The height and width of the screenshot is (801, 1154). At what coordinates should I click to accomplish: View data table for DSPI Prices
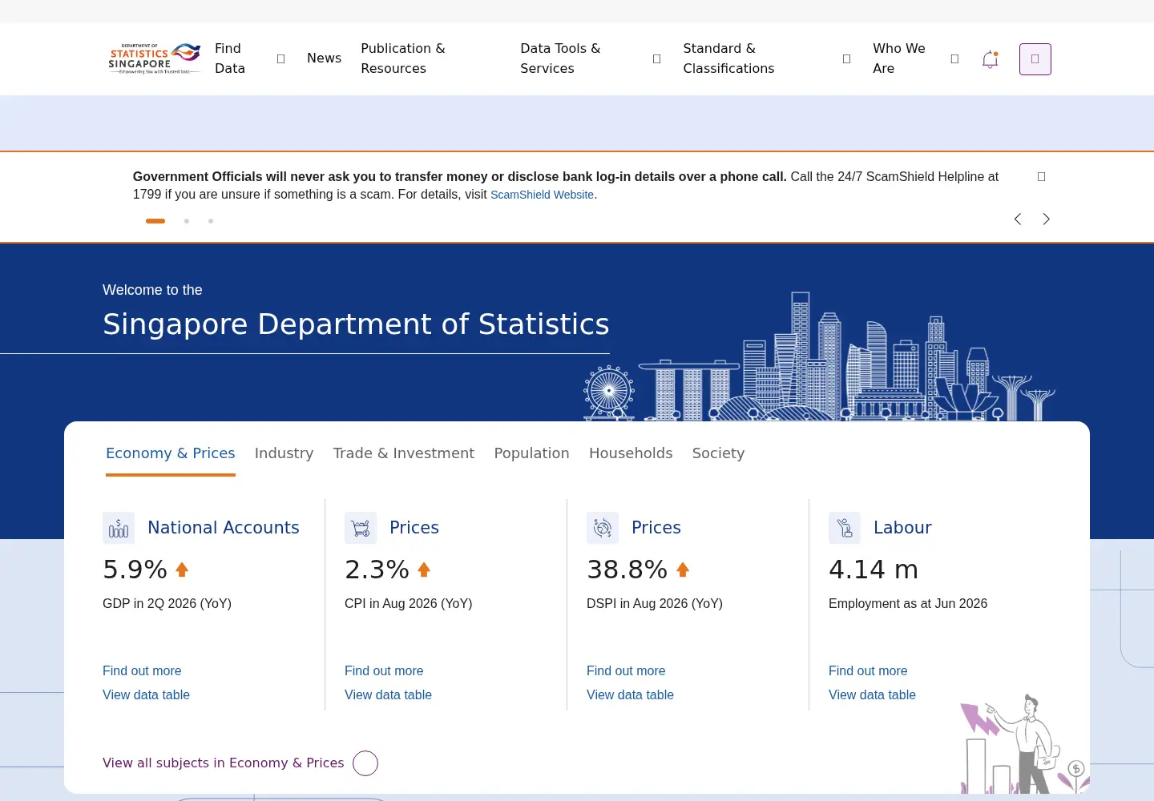(x=630, y=695)
